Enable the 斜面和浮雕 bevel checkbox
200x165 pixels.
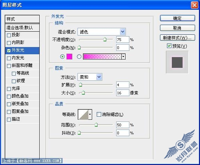[x=9, y=66]
